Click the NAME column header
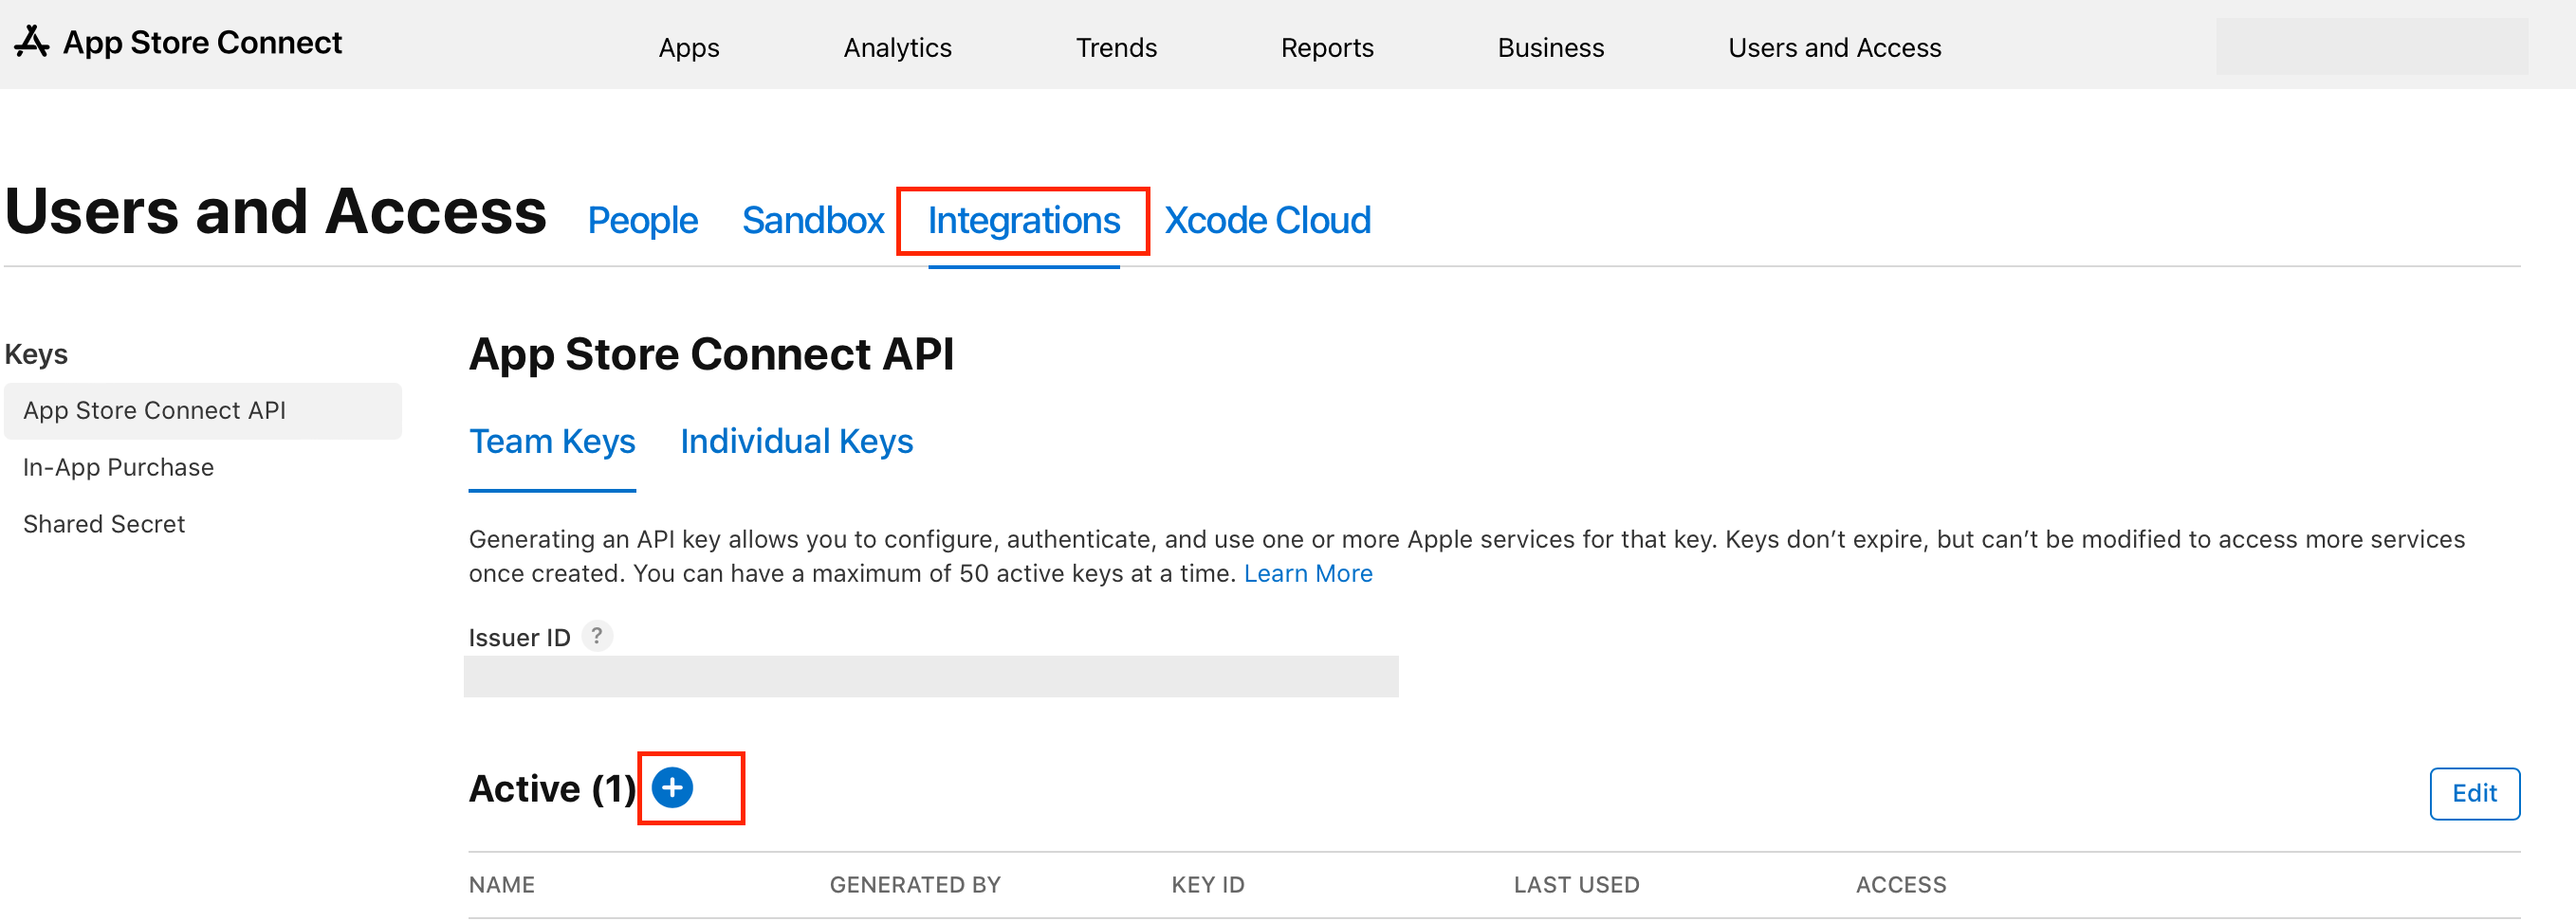The width and height of the screenshot is (2576, 921). pos(502,884)
